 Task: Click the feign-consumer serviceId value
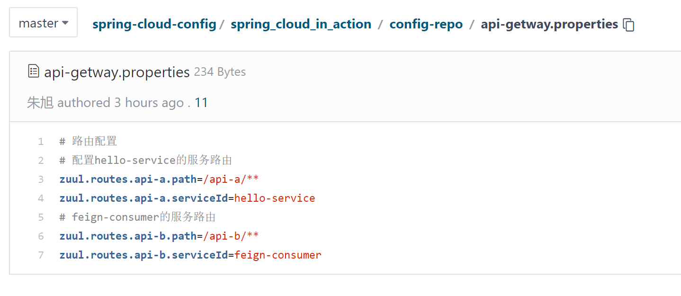pos(278,255)
